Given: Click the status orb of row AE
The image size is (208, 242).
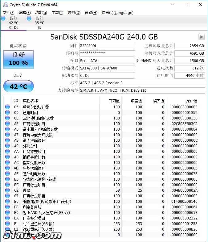Looking at the screenshot, I should click(x=7, y=173).
